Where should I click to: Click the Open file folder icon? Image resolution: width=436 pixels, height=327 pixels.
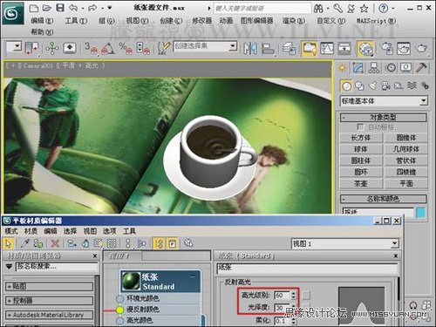click(x=47, y=8)
